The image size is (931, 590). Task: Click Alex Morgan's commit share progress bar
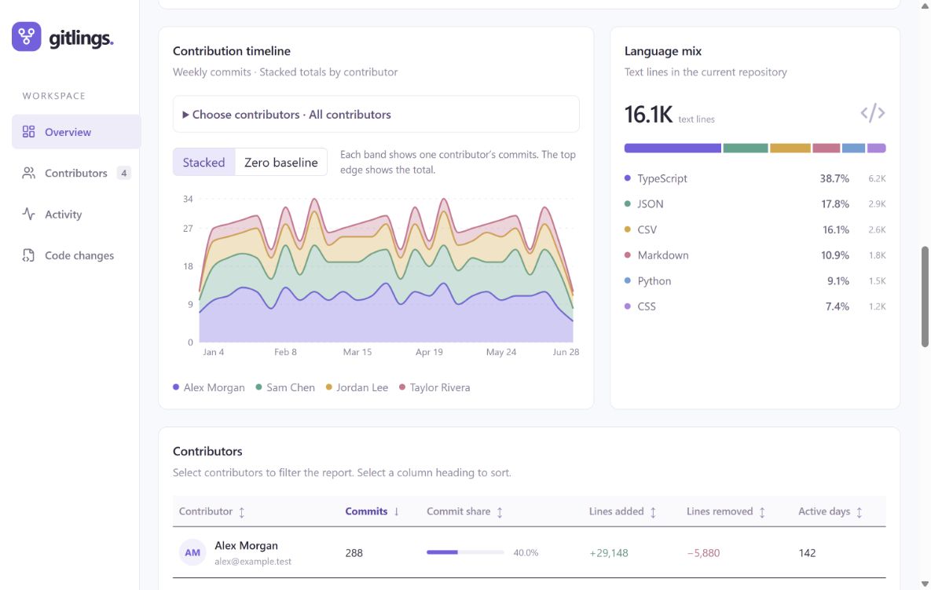[x=465, y=552]
